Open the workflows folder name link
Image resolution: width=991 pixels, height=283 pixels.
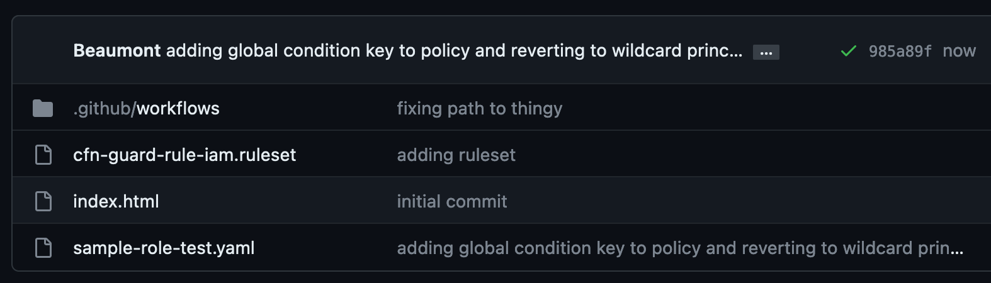(178, 108)
